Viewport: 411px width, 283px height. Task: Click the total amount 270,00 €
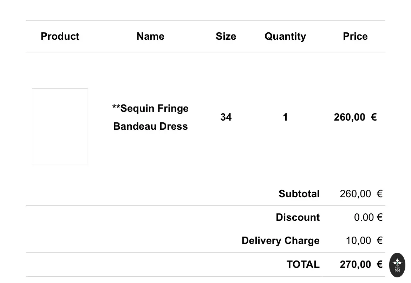pyautogui.click(x=361, y=264)
